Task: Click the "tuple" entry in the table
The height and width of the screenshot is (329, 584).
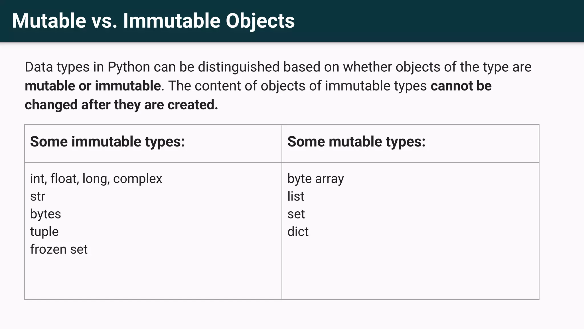Action: coord(44,232)
